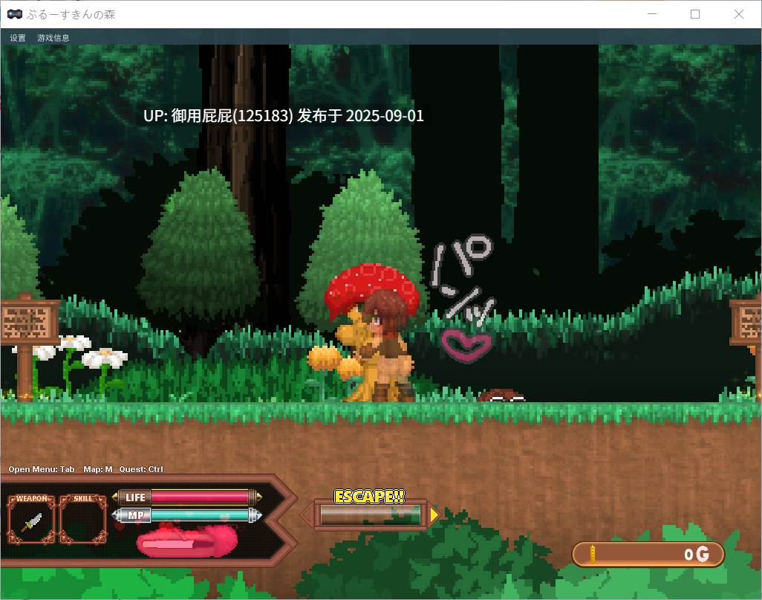Click the 0G gold counter
The width and height of the screenshot is (762, 600).
648,554
